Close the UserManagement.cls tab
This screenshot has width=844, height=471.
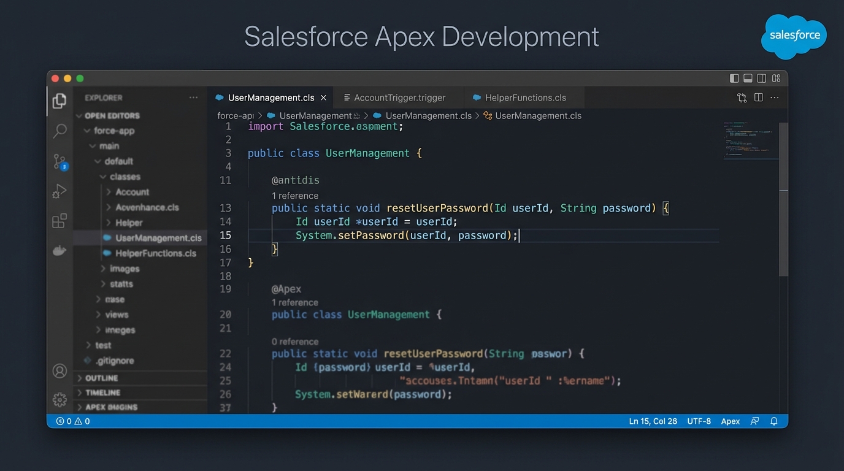(x=324, y=98)
